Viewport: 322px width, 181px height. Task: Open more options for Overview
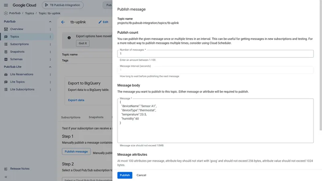[x=50, y=29]
